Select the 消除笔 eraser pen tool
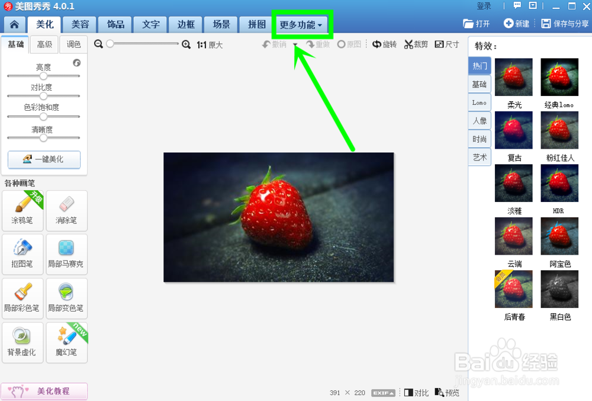 66,211
